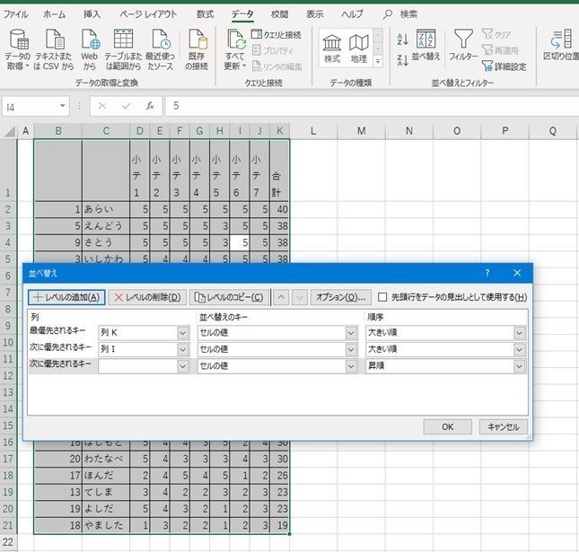Image resolution: width=579 pixels, height=552 pixels.
Task: Open second level 大きい順 order dropdown
Action: click(519, 350)
